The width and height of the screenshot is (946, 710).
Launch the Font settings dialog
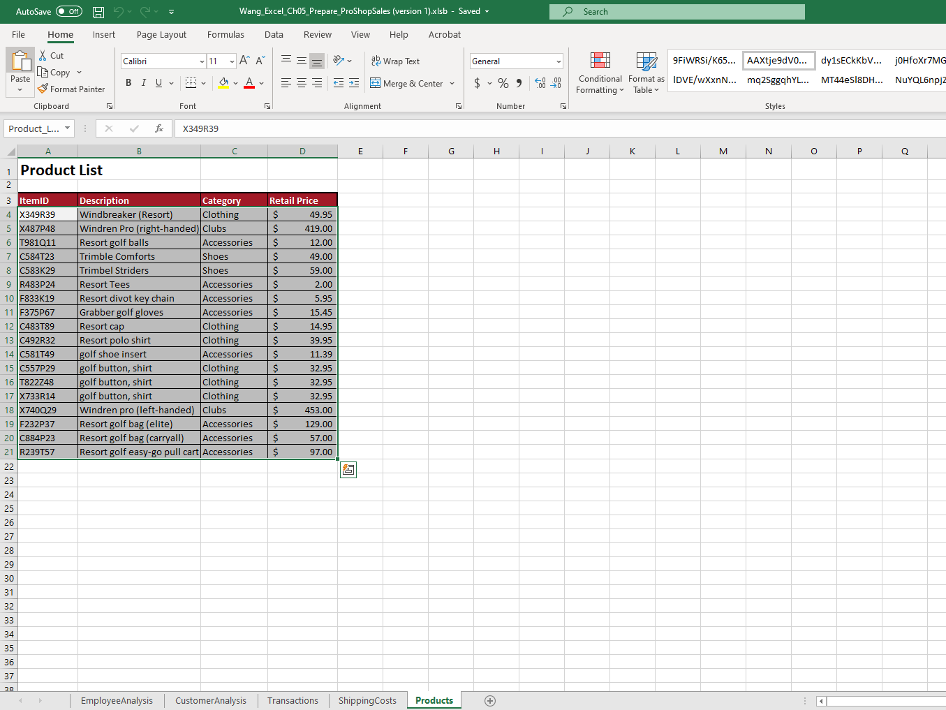(267, 106)
